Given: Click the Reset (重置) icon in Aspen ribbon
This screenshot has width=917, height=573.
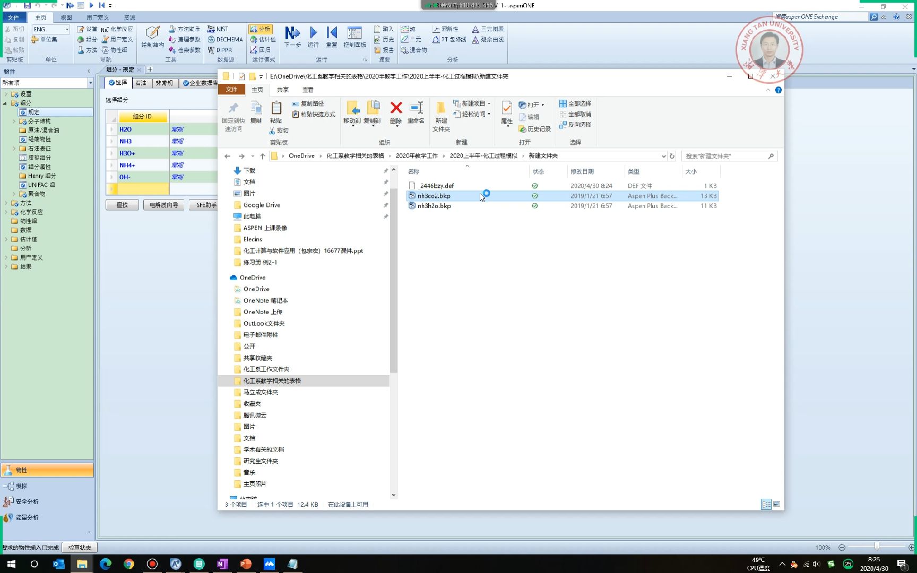Looking at the screenshot, I should click(x=332, y=37).
